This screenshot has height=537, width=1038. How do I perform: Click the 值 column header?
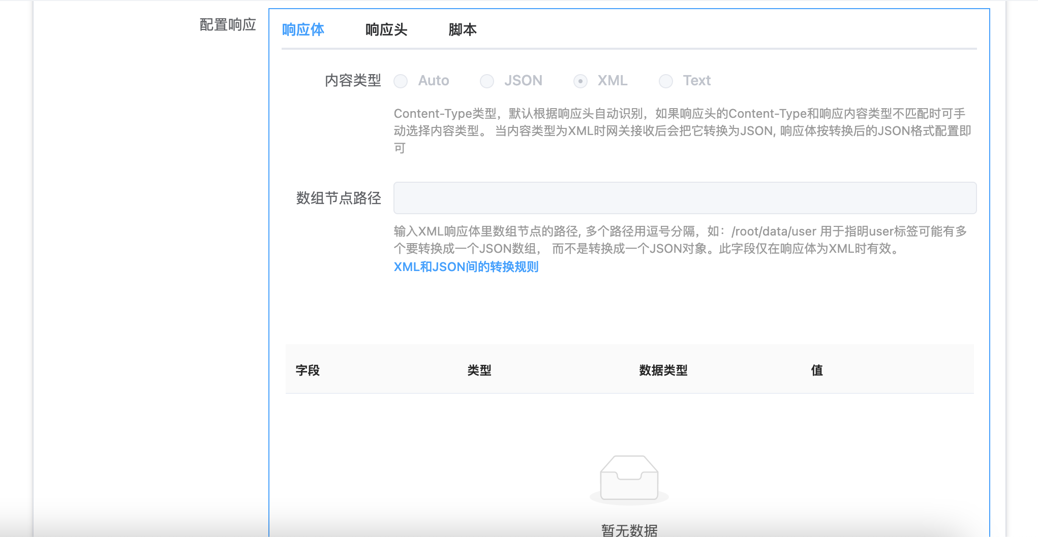(817, 371)
